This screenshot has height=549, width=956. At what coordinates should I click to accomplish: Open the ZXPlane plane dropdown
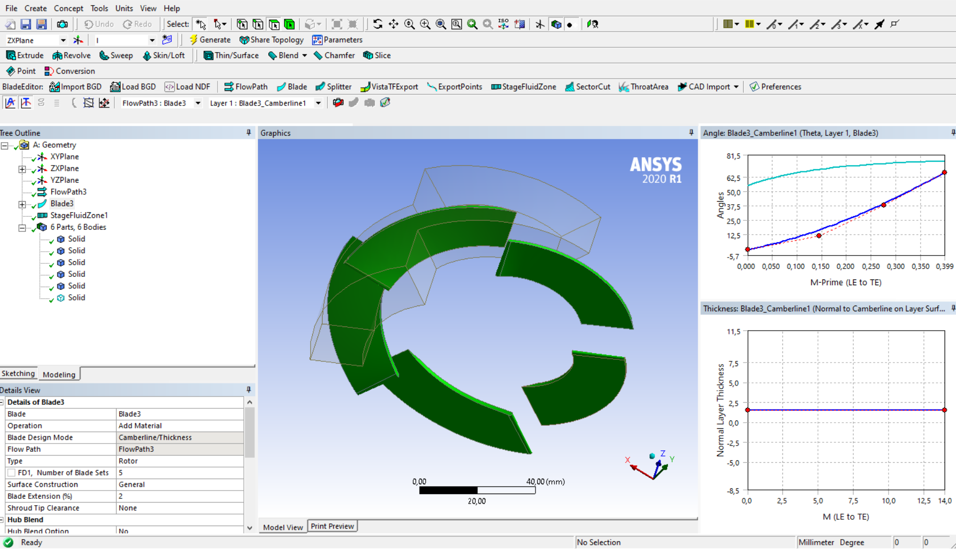click(x=63, y=40)
